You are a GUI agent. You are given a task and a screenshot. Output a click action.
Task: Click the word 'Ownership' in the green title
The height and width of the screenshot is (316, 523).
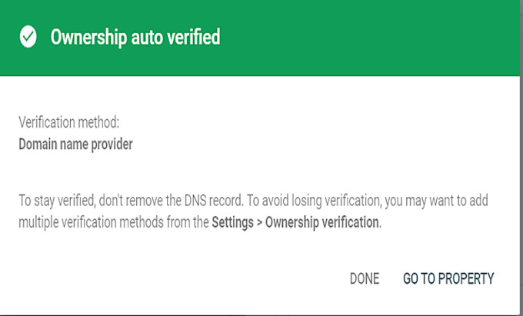88,38
